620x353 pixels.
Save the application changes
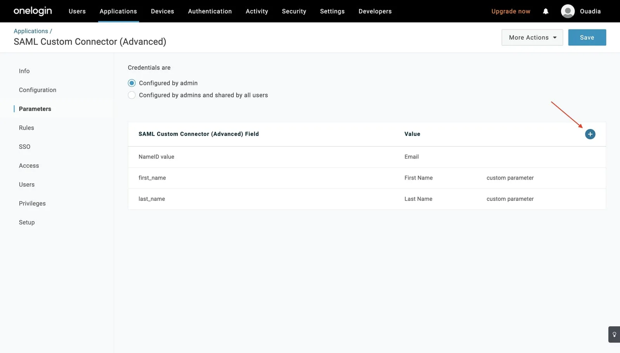tap(587, 38)
